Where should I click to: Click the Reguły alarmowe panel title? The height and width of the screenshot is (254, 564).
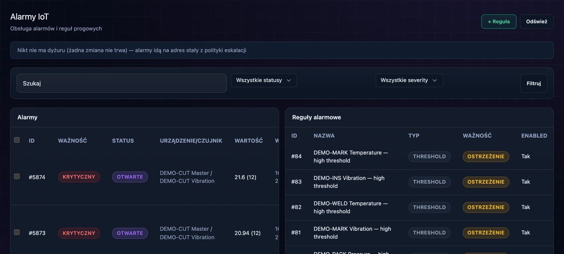pos(317,117)
